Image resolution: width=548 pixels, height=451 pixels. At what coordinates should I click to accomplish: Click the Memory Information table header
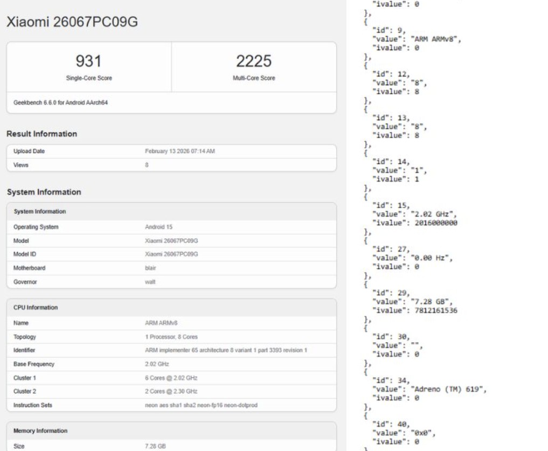(x=40, y=431)
